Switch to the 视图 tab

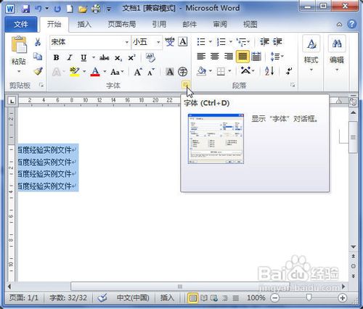[x=250, y=24]
